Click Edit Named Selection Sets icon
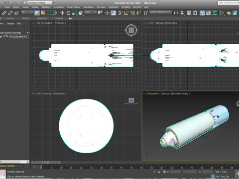This screenshot has height=179, width=239. click(x=145, y=13)
